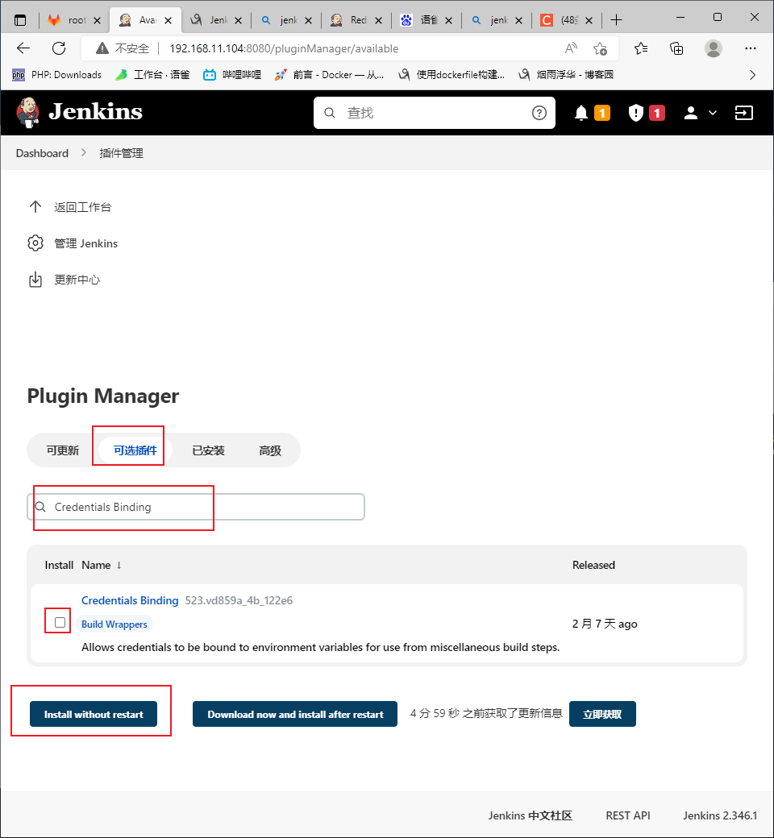Click the Jenkins logo in the header

pos(79,112)
